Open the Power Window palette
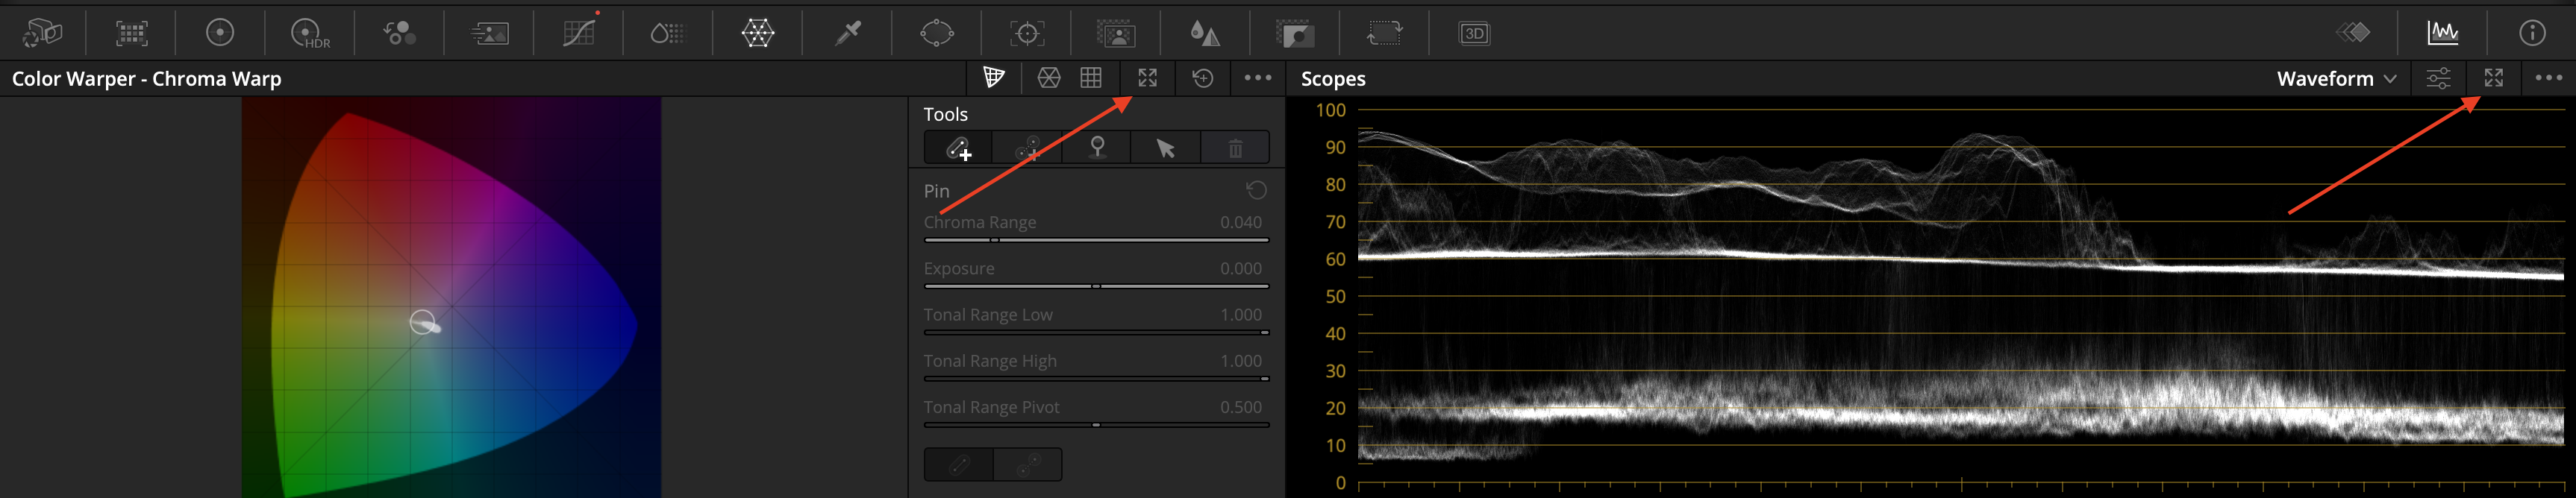This screenshot has height=498, width=2576. point(937,33)
